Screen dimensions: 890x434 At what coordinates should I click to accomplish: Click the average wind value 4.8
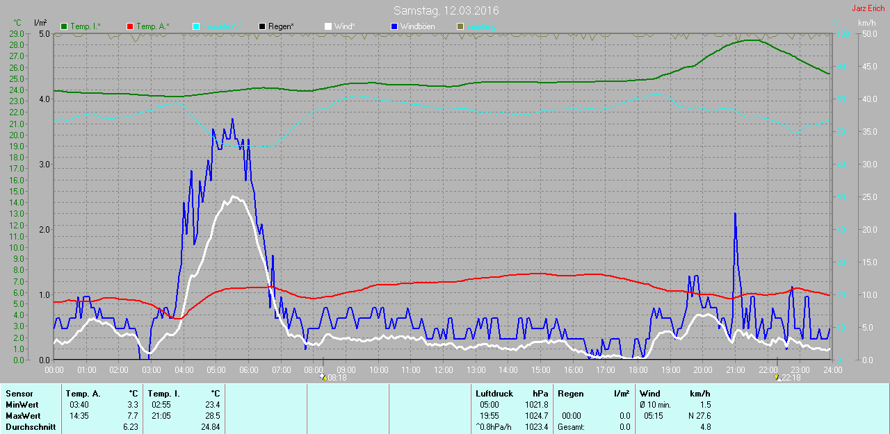[705, 427]
